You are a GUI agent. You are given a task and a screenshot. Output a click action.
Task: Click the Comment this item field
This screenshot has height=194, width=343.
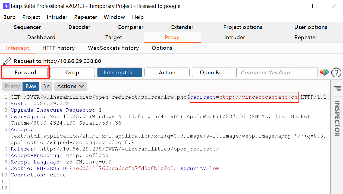click(277, 72)
